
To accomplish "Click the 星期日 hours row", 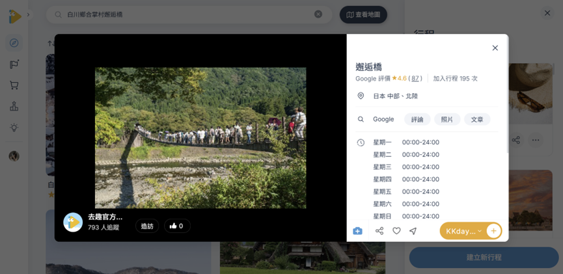I will pos(406,216).
